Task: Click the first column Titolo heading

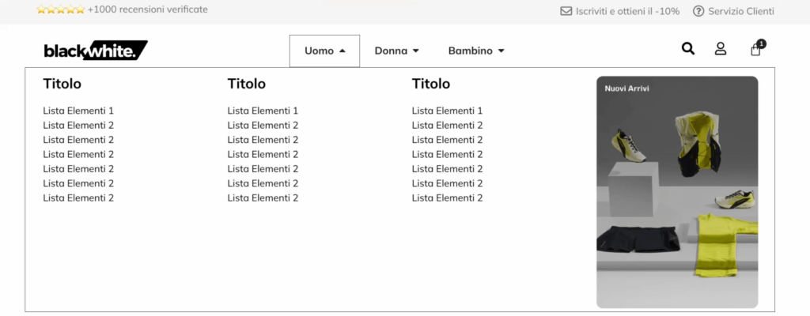Action: (62, 84)
